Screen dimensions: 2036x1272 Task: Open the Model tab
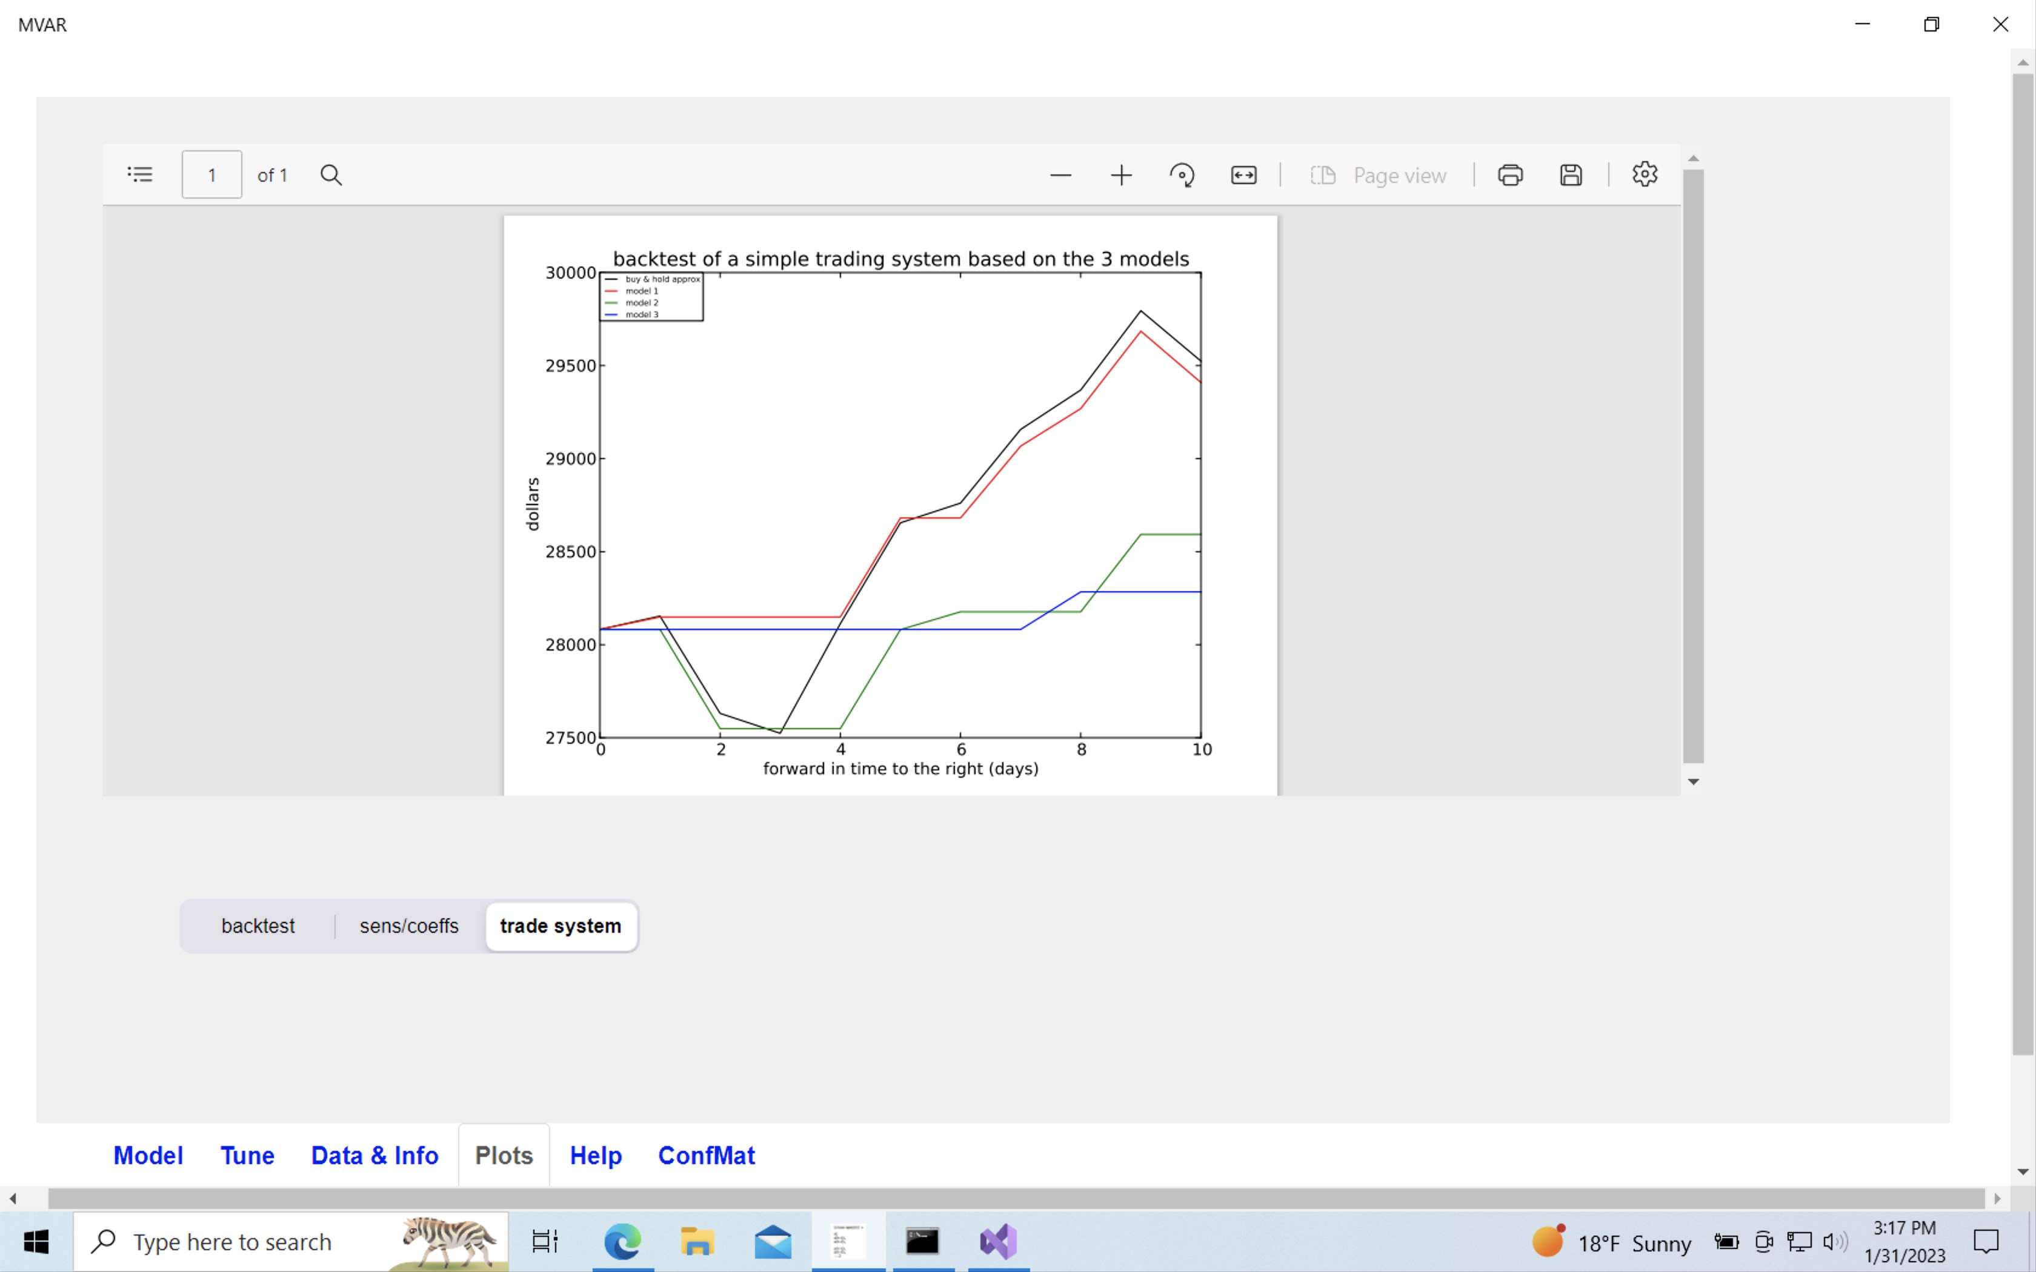[x=148, y=1155]
